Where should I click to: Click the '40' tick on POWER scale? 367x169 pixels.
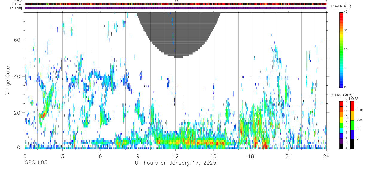[x=346, y=12]
